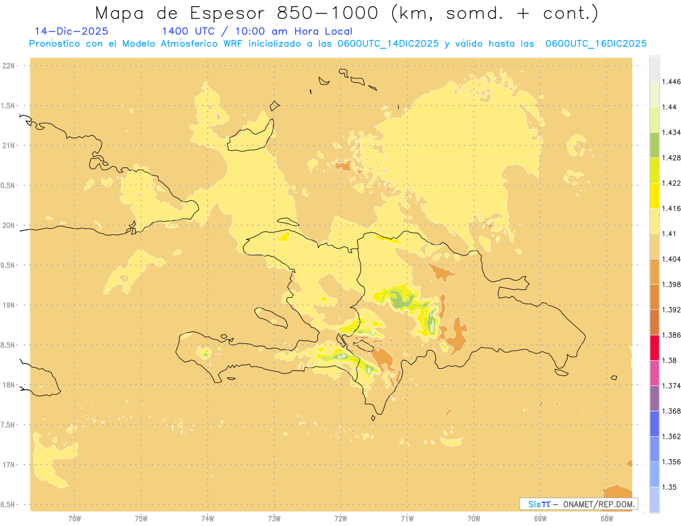Click the legend value '1.41'
This screenshot has width=681, height=526.
670,234
